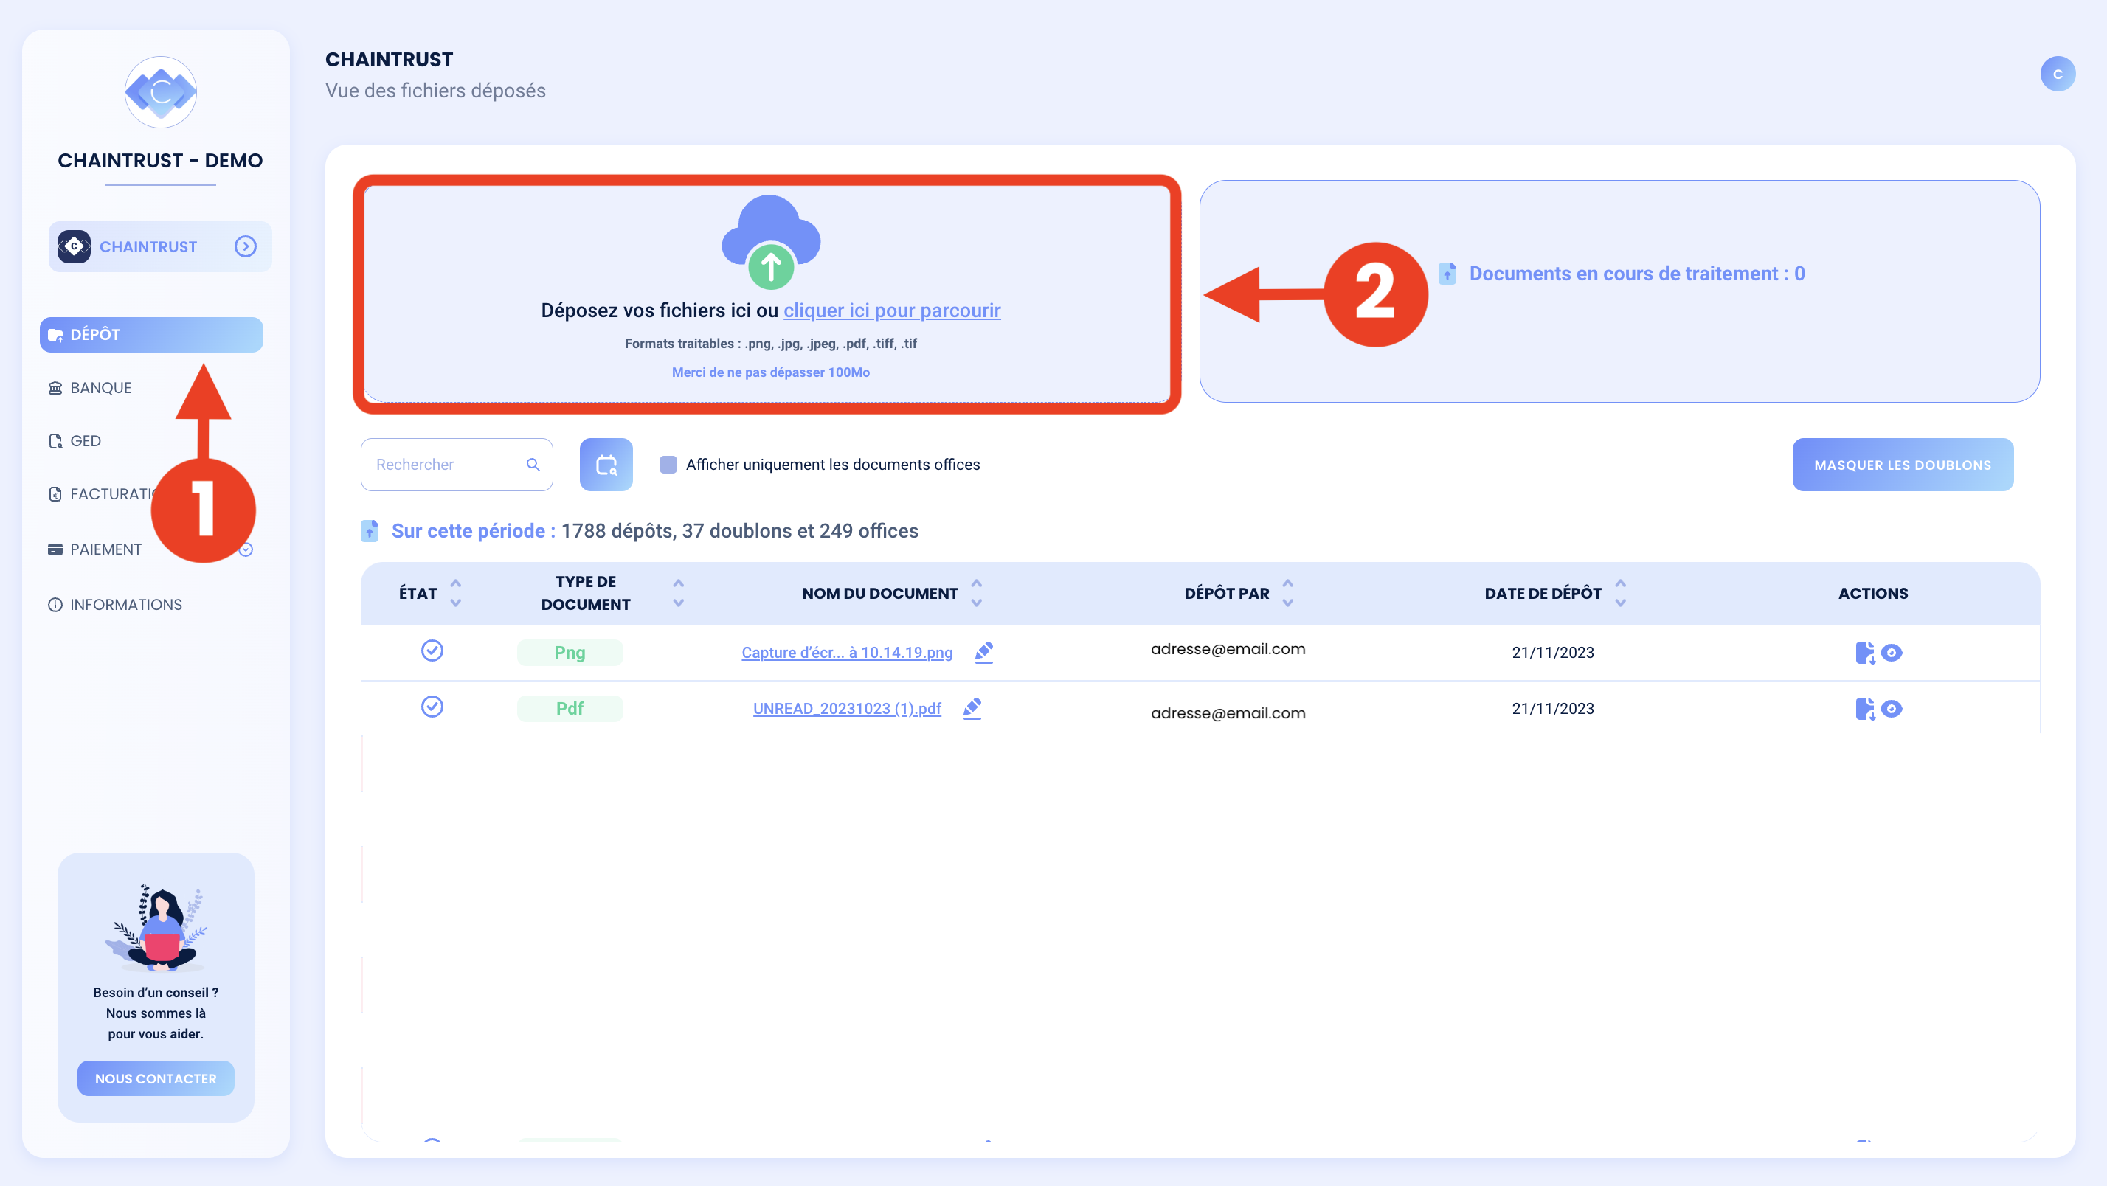The image size is (2107, 1186).
Task: Open 'UNREAD_20231023 (1).pdf' link
Action: (847, 708)
